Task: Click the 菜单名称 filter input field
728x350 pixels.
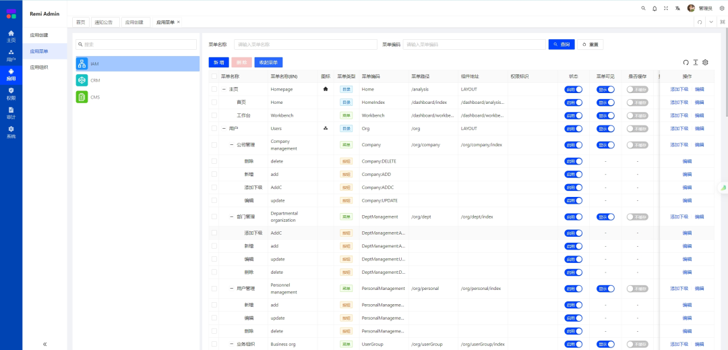Action: [305, 45]
